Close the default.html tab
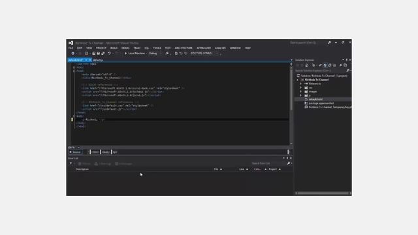 [90, 60]
